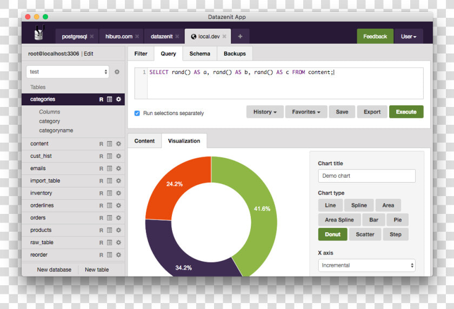Open the test database selector dropdown

pyautogui.click(x=68, y=72)
